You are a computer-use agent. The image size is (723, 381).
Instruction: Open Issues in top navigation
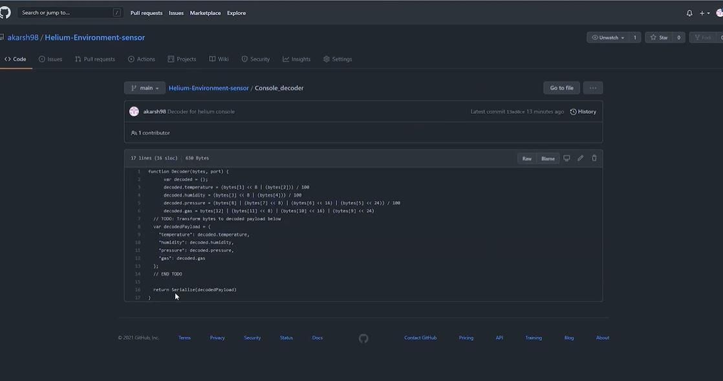(176, 13)
